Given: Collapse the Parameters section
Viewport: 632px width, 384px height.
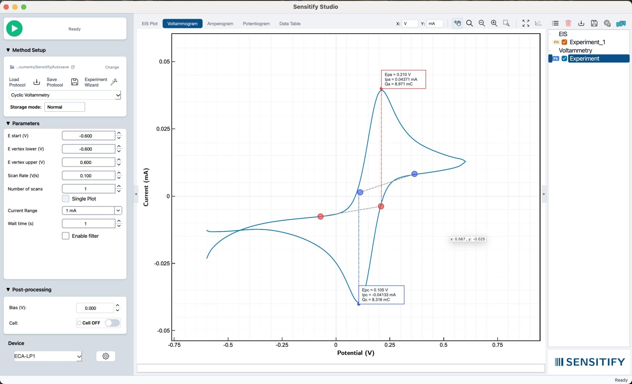Looking at the screenshot, I should [x=8, y=124].
